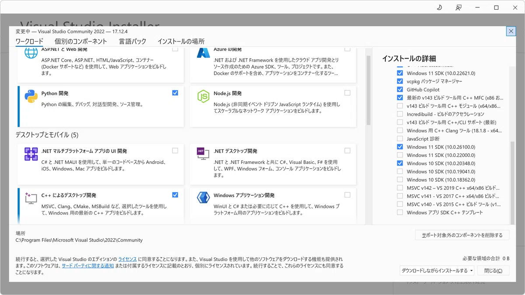This screenshot has width=525, height=295.
Task: Open the feedback person icon in title bar
Action: [x=458, y=7]
